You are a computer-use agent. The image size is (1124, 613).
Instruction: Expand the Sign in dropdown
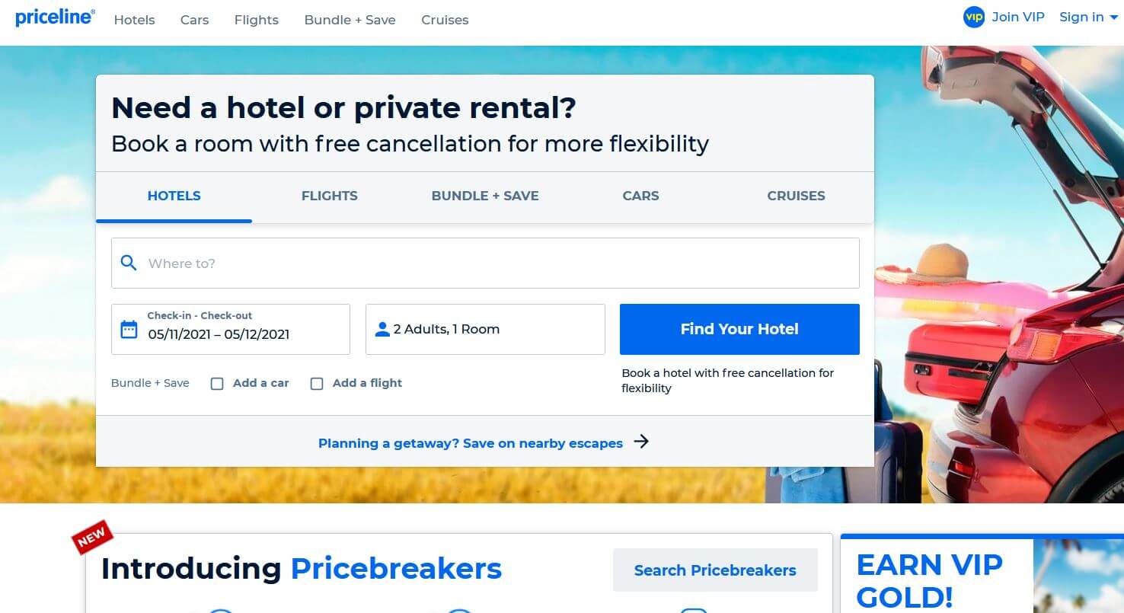pyautogui.click(x=1088, y=18)
